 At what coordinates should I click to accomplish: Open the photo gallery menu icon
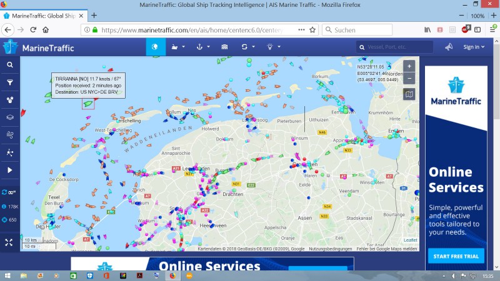pyautogui.click(x=224, y=47)
